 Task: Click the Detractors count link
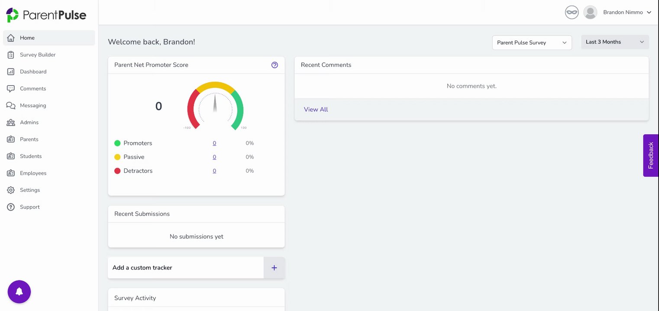[x=214, y=171]
